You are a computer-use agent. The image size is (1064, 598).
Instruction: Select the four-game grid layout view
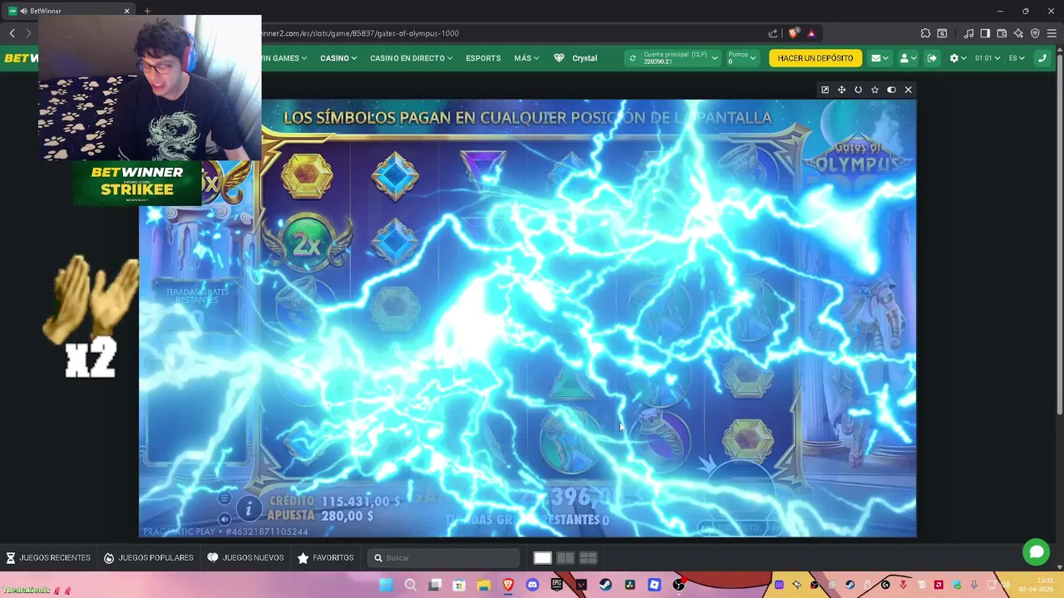pos(588,558)
